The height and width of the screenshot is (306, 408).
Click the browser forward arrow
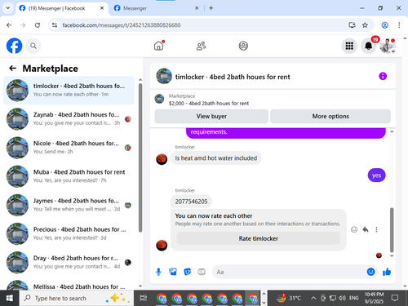coord(23,25)
